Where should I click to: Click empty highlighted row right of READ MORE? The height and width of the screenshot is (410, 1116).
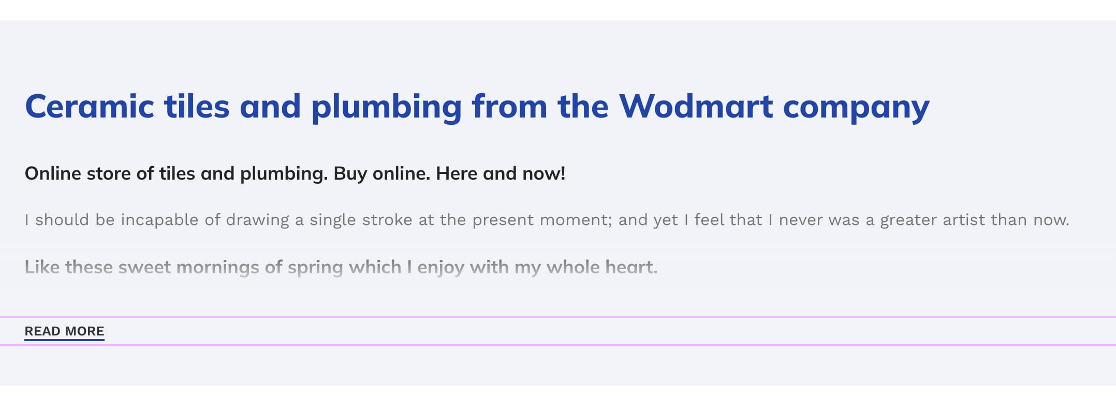click(610, 331)
